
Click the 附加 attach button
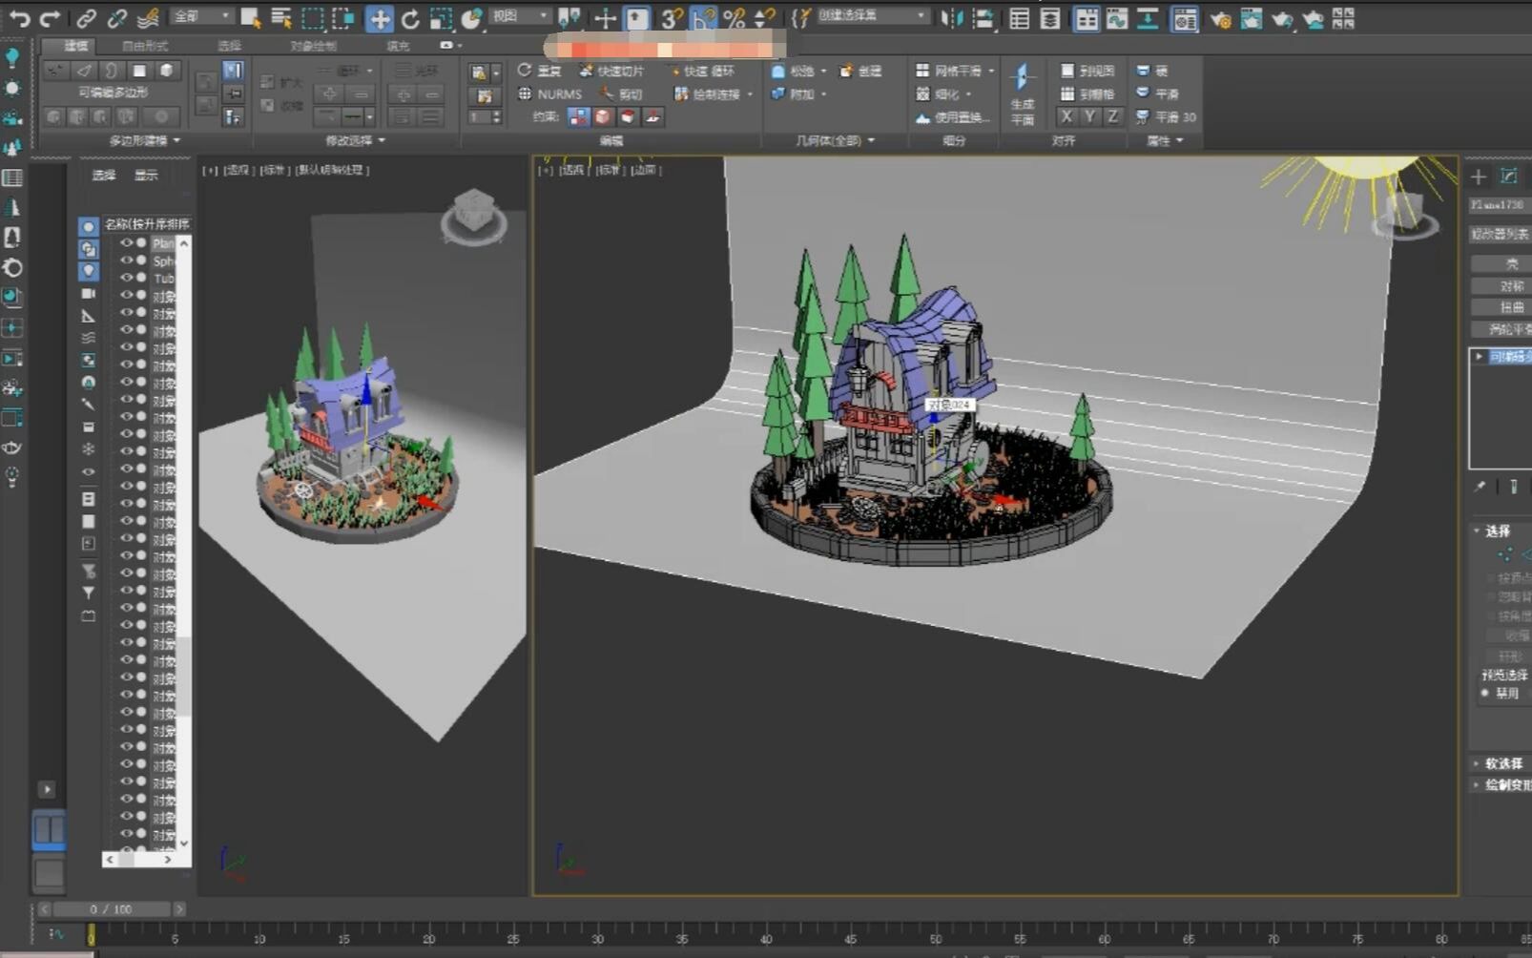point(797,94)
